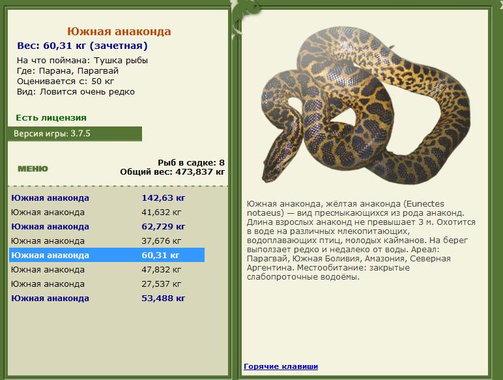
Task: Select the anaconda row with 62,729 кг
Action: tap(107, 227)
